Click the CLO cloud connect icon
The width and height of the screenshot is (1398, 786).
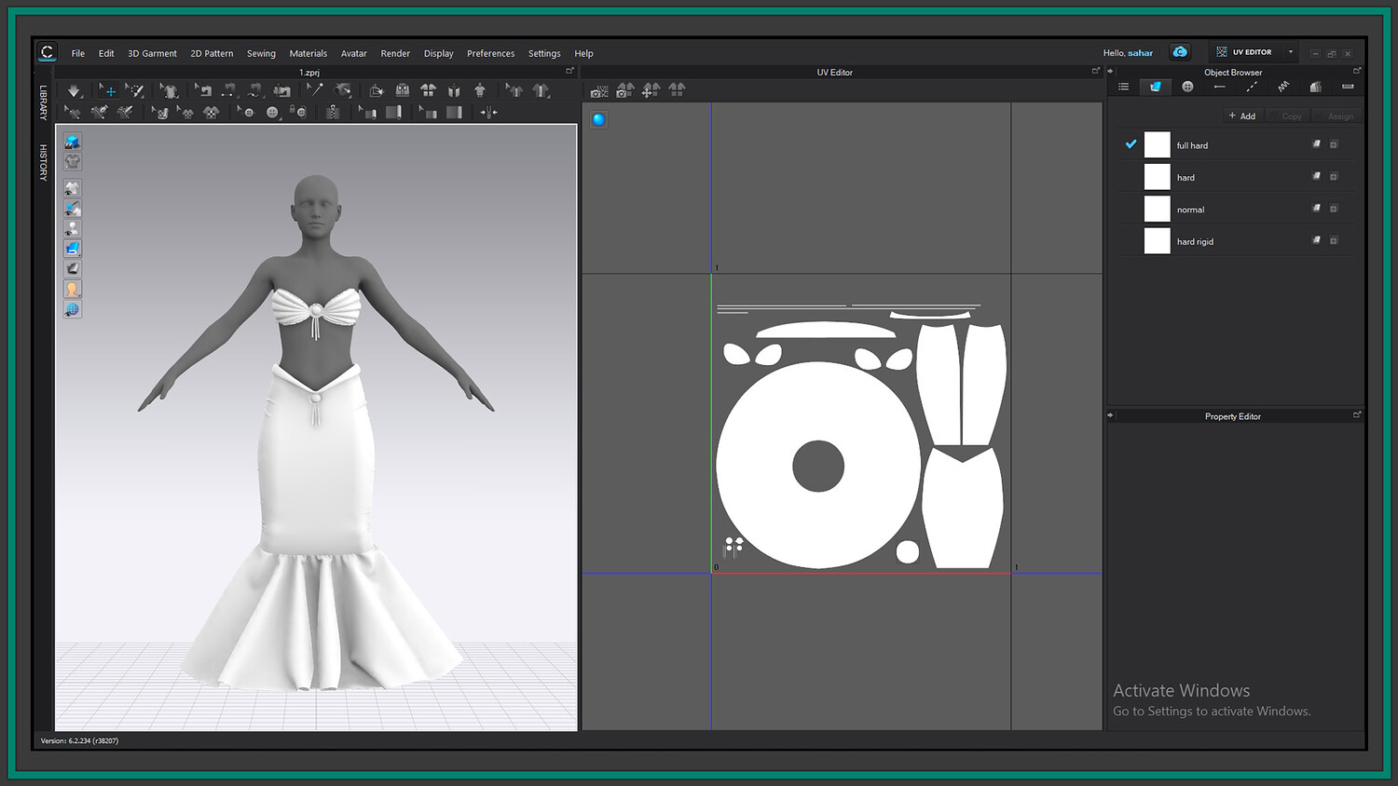[x=1180, y=52]
